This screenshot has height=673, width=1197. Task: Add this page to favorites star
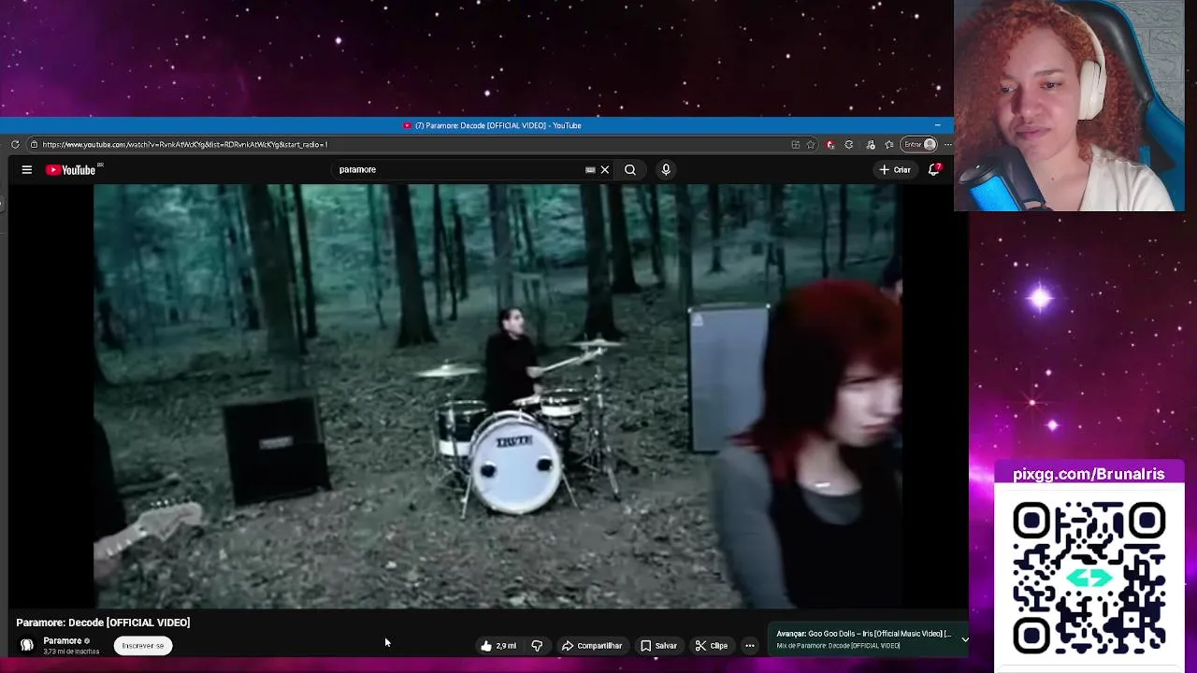[811, 145]
